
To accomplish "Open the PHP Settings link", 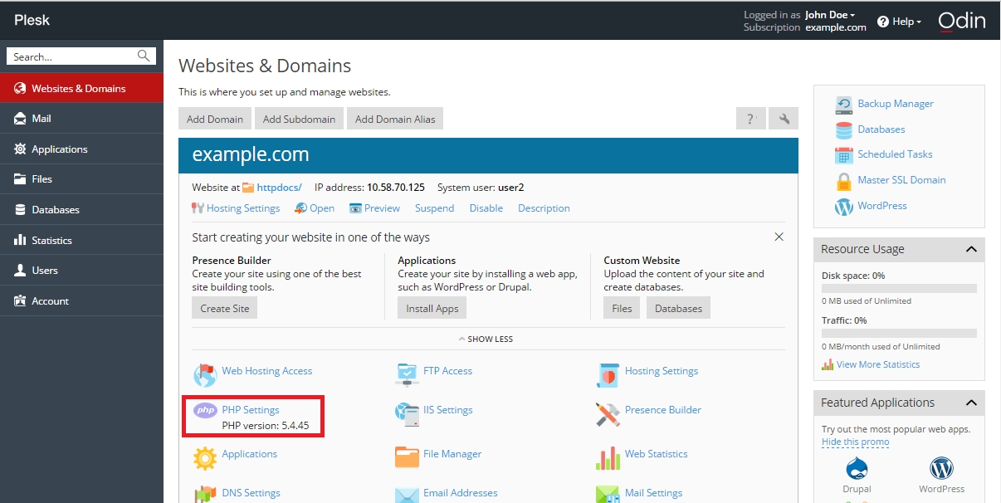I will pyautogui.click(x=251, y=410).
